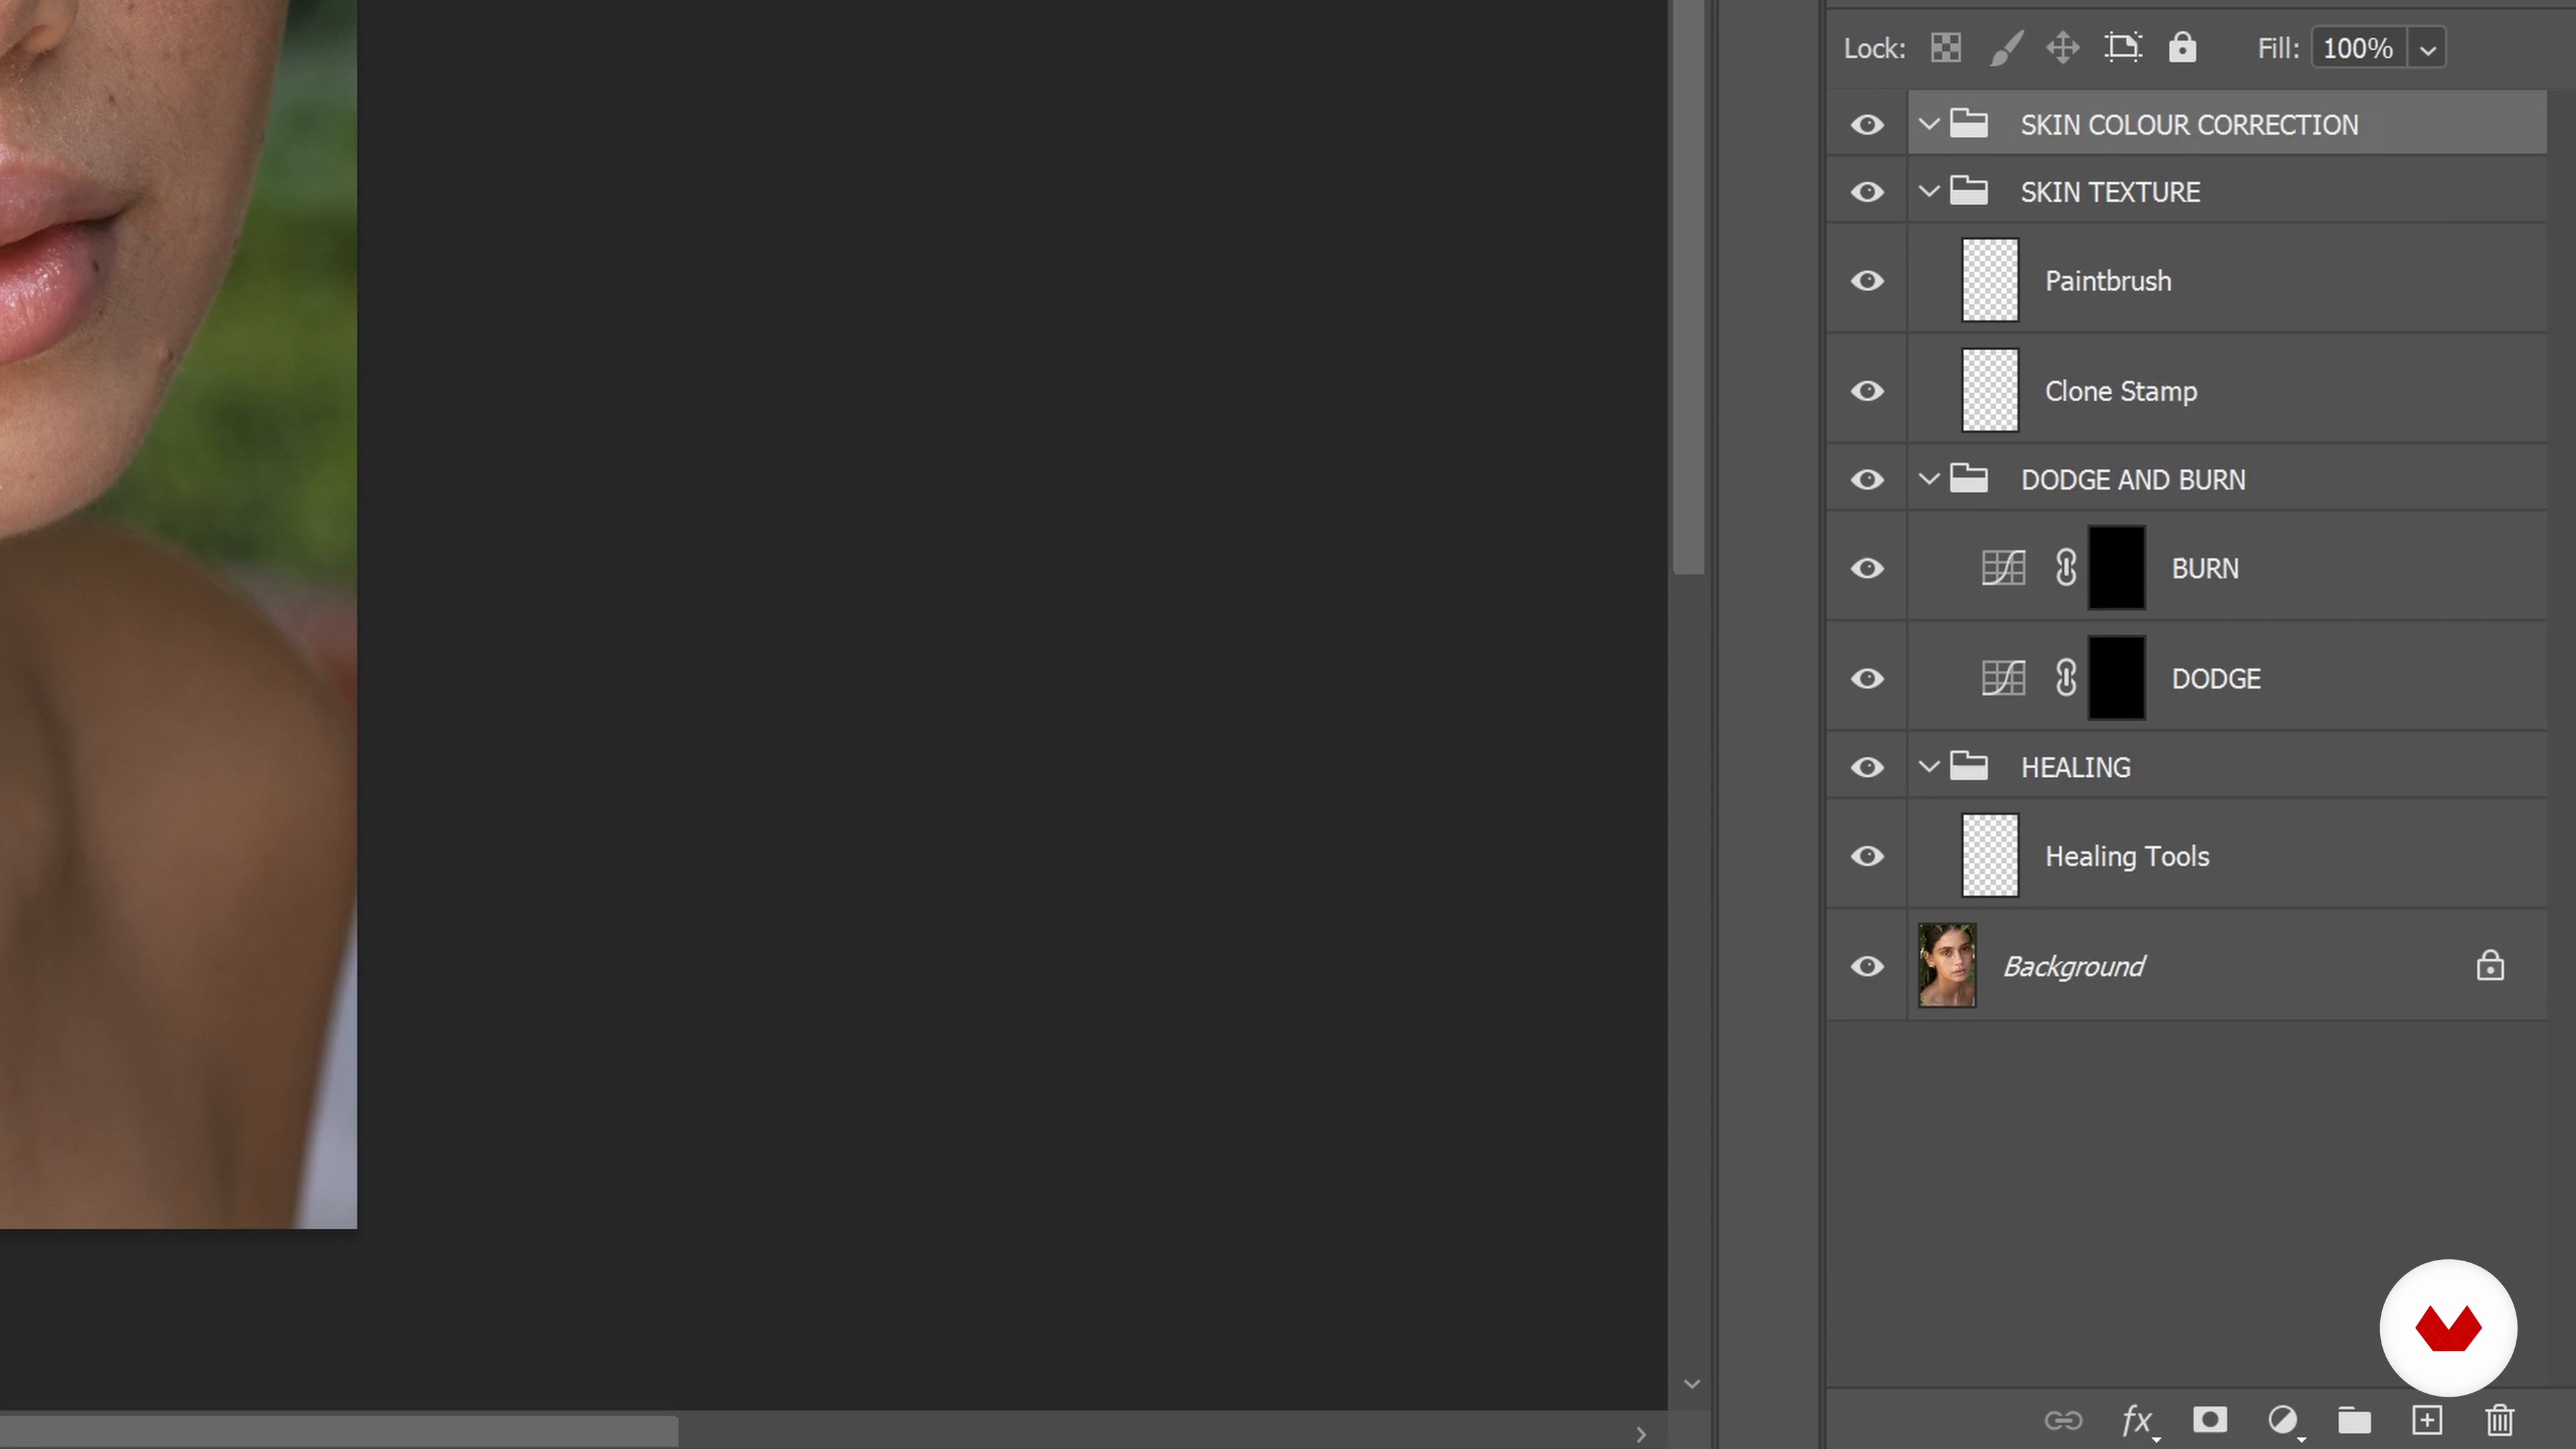Select the HEALING group name

[2076, 767]
